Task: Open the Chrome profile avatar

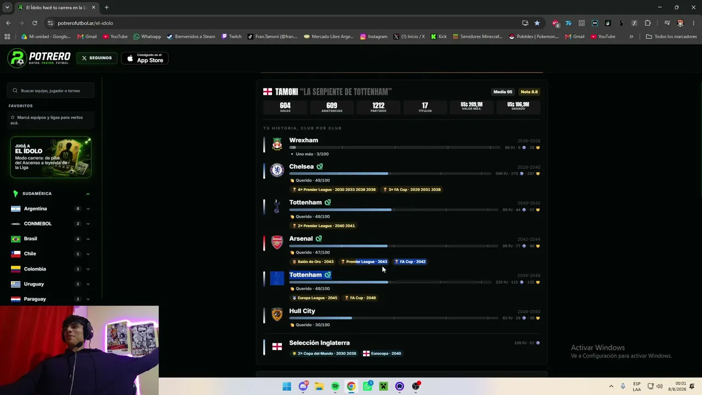Action: click(x=681, y=23)
